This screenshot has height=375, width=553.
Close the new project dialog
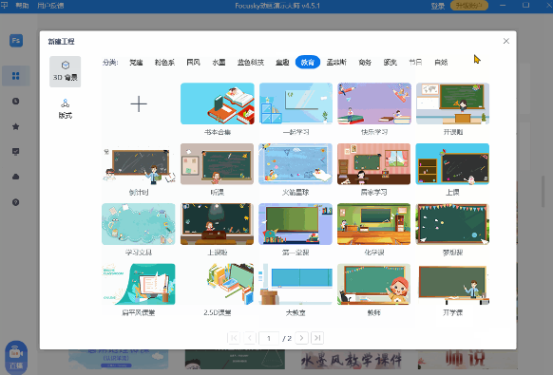506,41
